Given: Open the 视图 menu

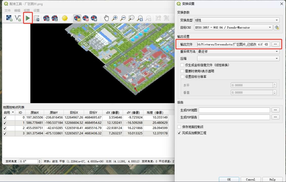Looking at the screenshot, I should pos(27,10).
